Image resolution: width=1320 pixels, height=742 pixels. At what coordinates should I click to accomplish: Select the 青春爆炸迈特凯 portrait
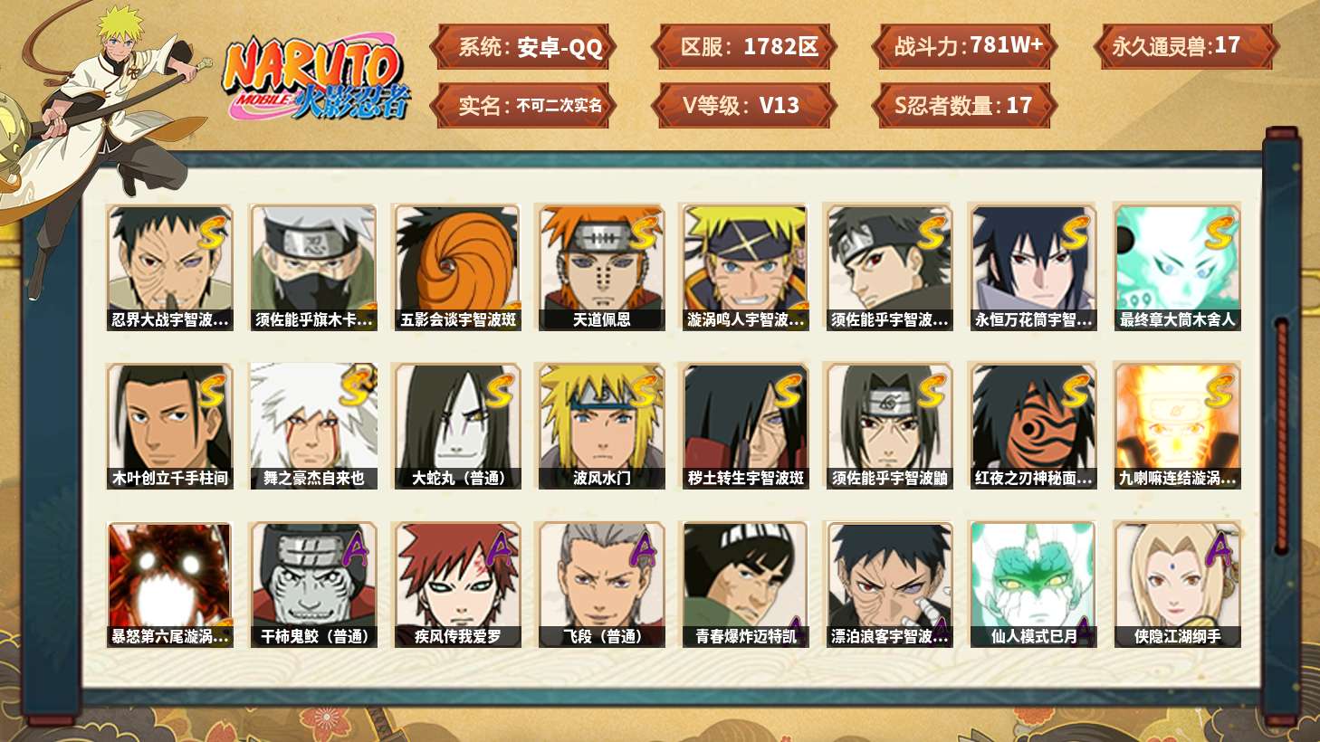745,585
